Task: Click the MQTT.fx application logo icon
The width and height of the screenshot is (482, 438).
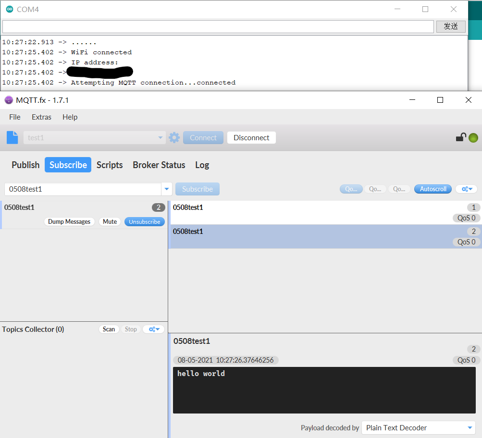Action: click(9, 100)
